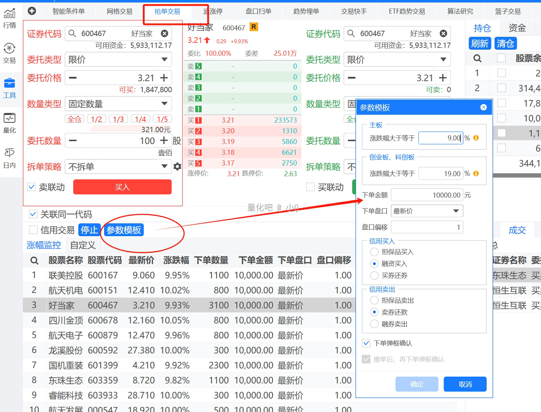Open split strategy gear settings icon
Viewport: 541px width, 412px height.
click(177, 167)
